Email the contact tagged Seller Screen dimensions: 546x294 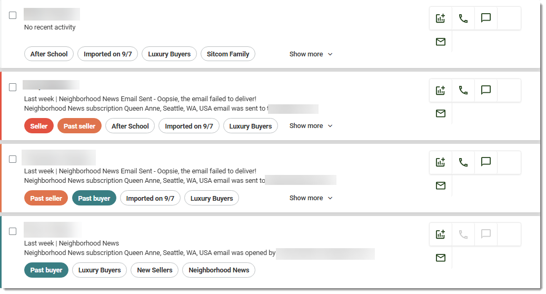[x=441, y=114]
